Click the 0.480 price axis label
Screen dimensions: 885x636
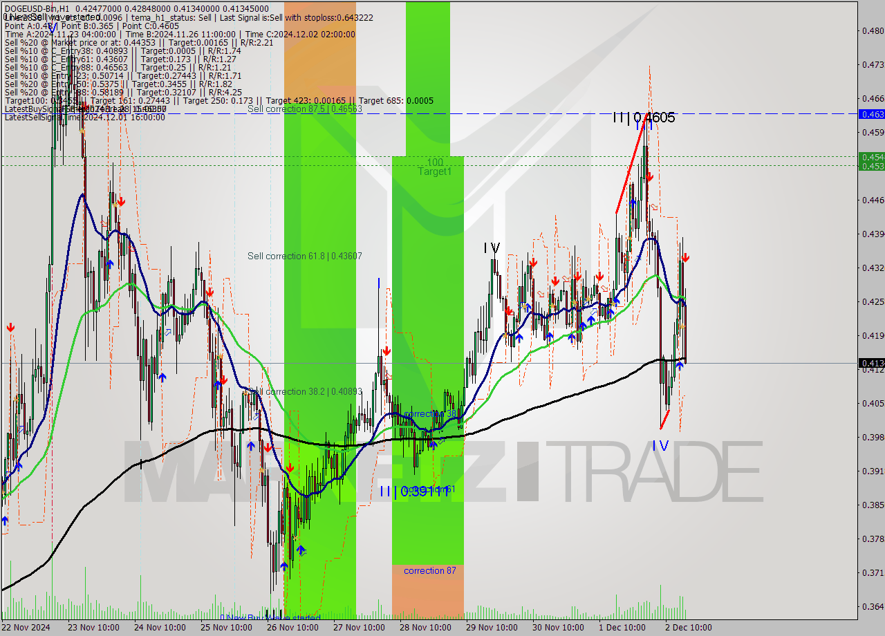click(873, 30)
